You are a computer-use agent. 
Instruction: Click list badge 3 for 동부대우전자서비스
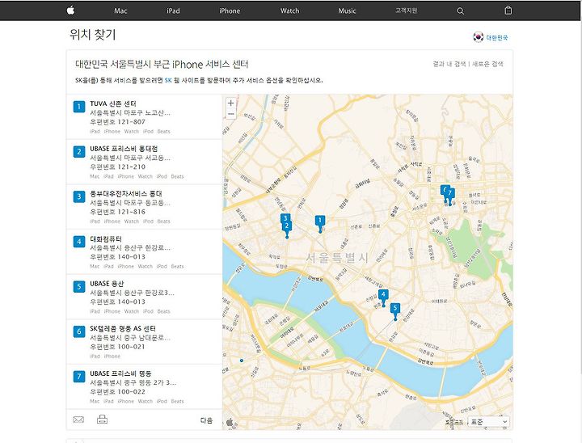[78, 196]
